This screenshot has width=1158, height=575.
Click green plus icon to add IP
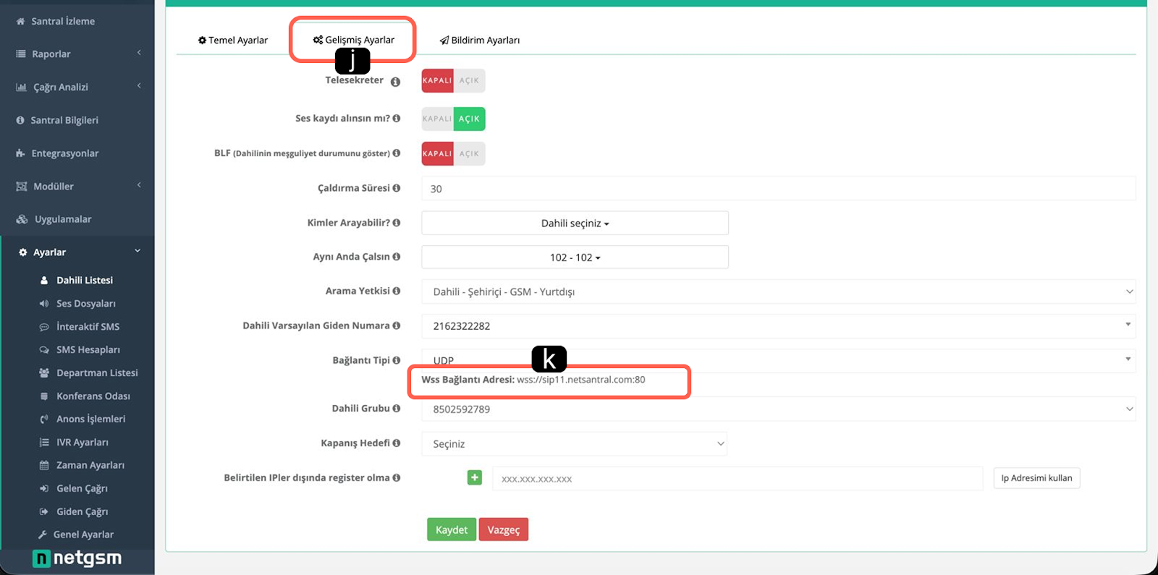coord(475,477)
